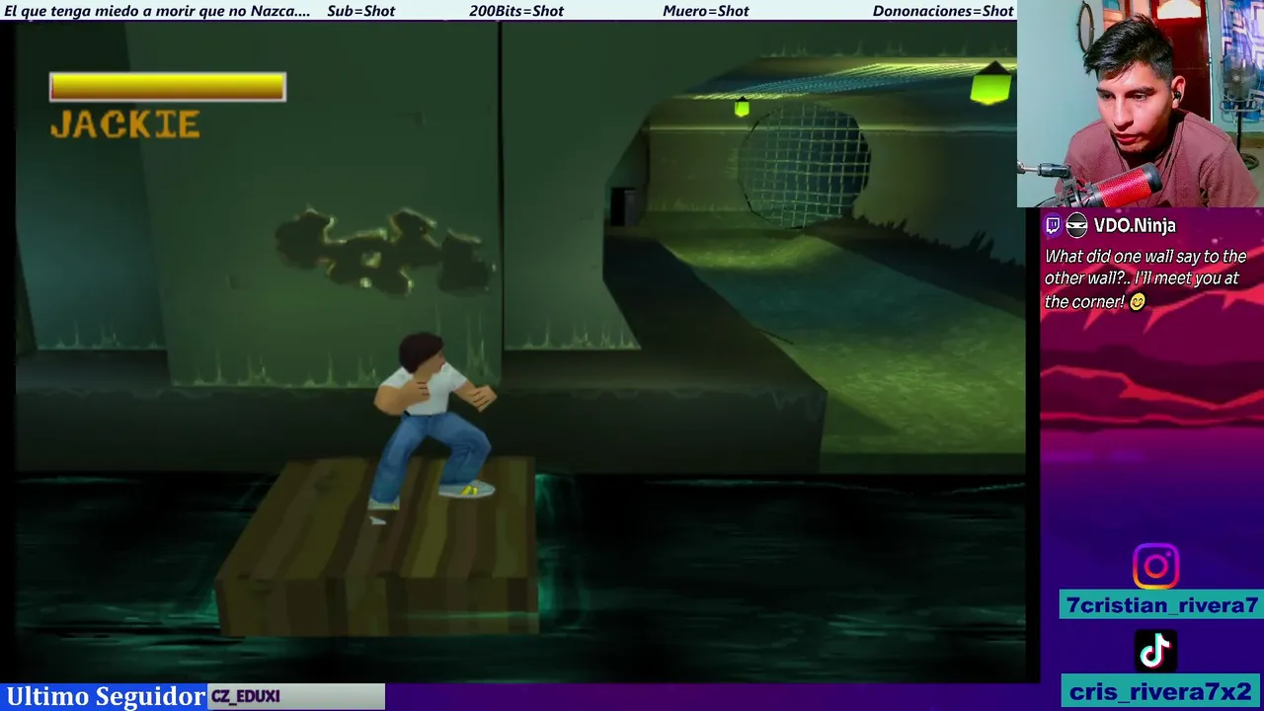Click the wooden raft in the water
The image size is (1264, 711).
[378, 545]
